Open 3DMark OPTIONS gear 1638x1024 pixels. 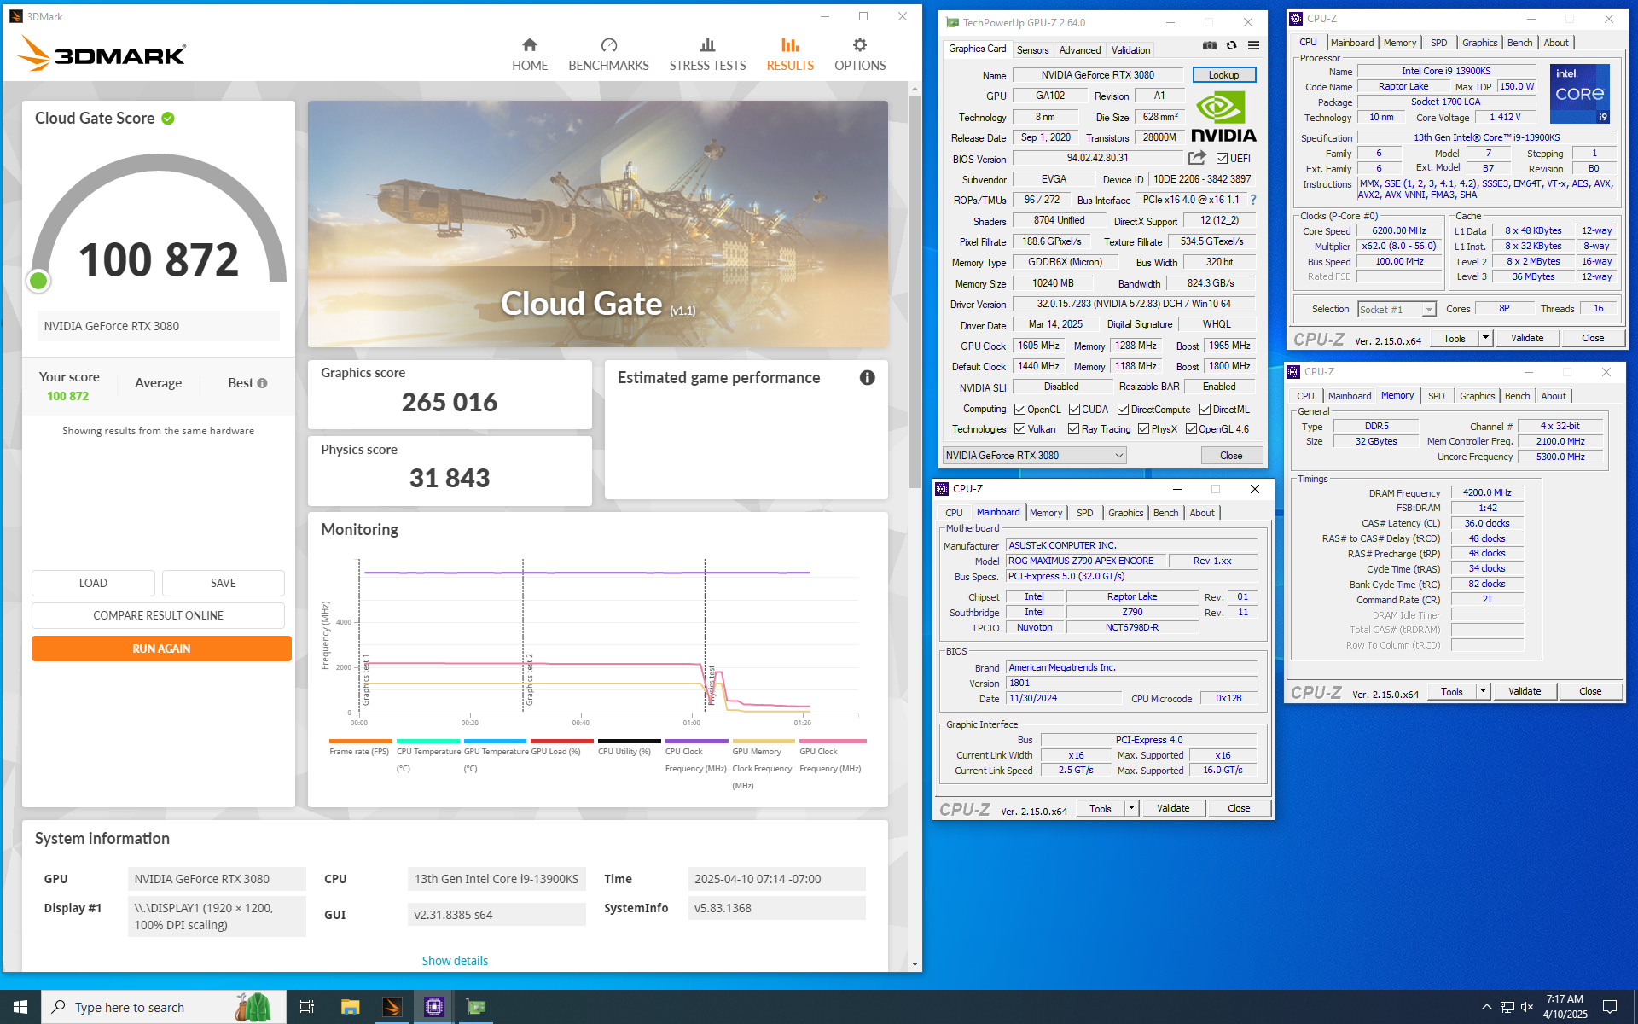860,55
